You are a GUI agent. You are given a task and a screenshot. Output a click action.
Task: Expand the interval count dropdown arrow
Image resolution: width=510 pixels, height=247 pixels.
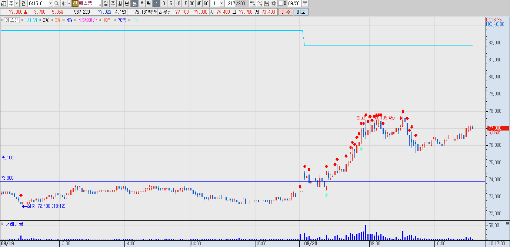point(221,3)
